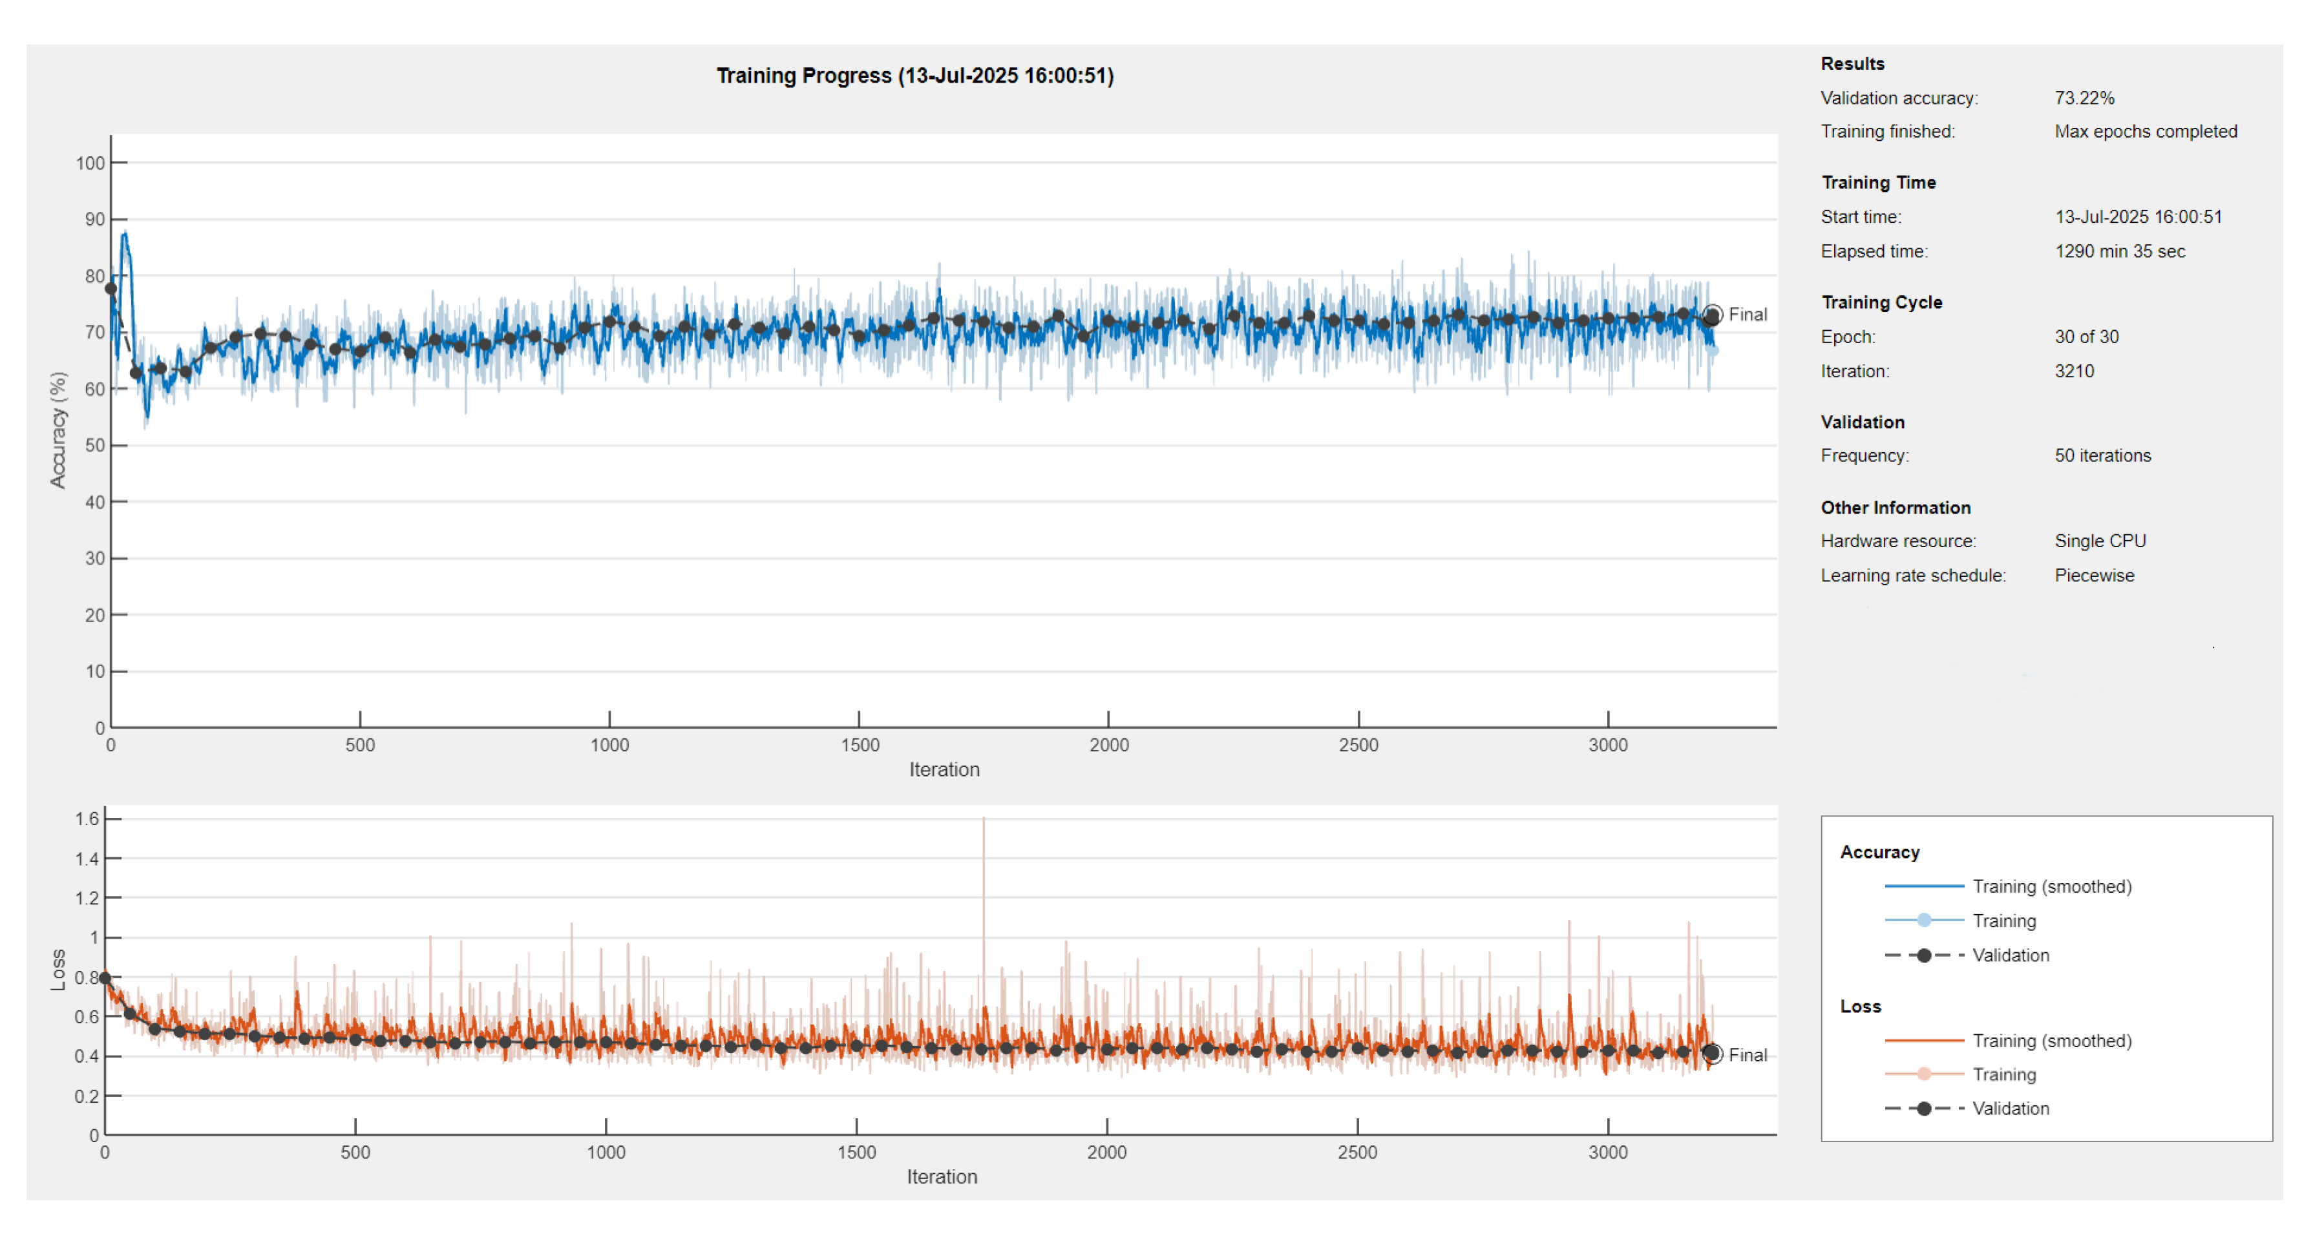
Task: Click light blue Accuracy Training legend marker
Action: pyautogui.click(x=1923, y=921)
